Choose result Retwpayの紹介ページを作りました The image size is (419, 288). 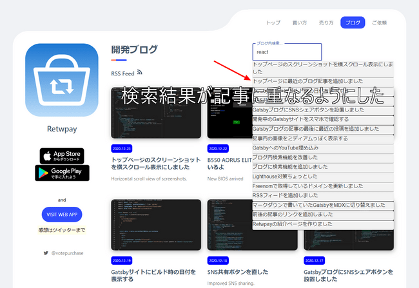point(323,224)
